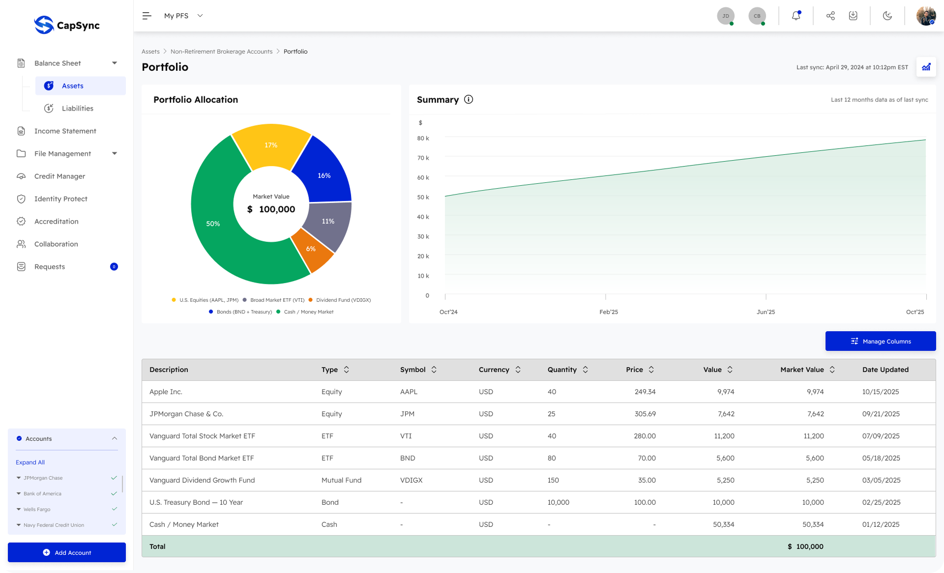Toggle the Navy Federal Credit Union checkmark
Image resolution: width=944 pixels, height=573 pixels.
[x=114, y=525]
